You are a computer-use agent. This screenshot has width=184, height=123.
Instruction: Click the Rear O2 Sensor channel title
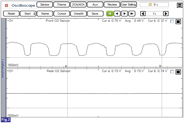coord(59,71)
